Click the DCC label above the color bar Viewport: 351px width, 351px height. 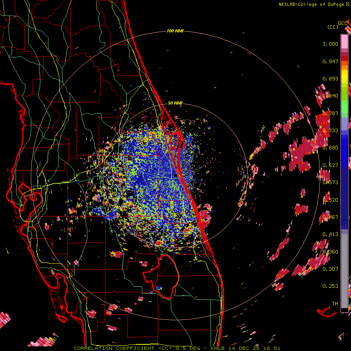(x=343, y=23)
